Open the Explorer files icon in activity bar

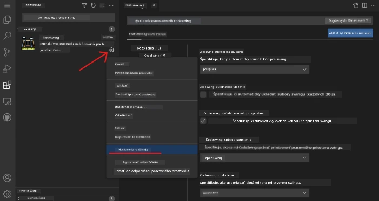coord(7,19)
